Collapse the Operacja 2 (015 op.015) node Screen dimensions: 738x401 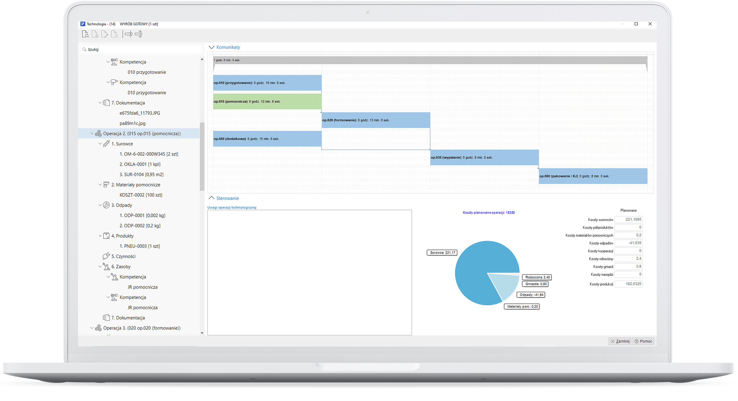point(92,134)
